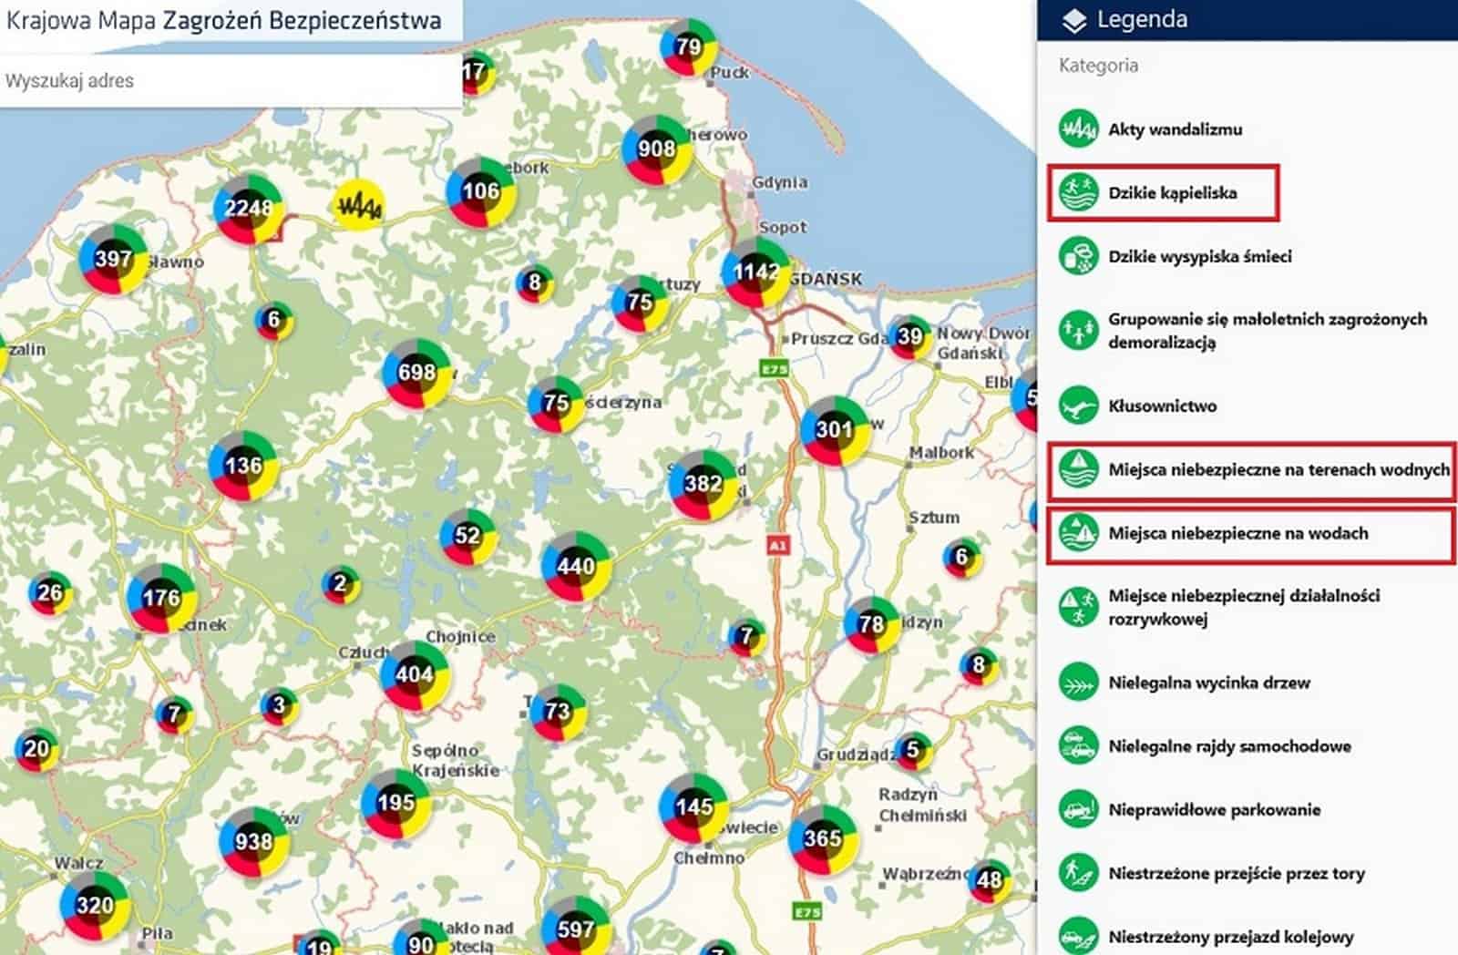1458x955 pixels.
Task: Open the Legenda panel header
Action: [x=1142, y=20]
